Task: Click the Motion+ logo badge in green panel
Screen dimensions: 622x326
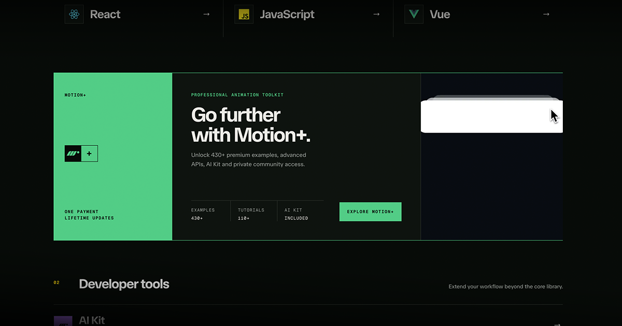Action: 81,153
